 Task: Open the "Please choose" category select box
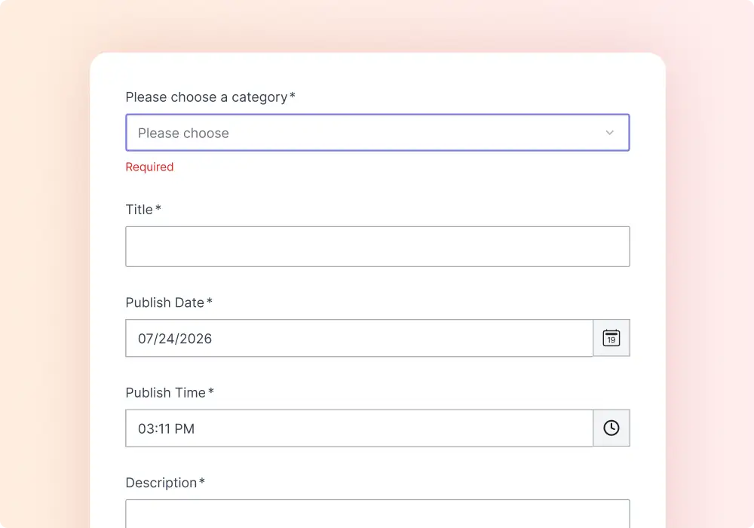(x=378, y=133)
